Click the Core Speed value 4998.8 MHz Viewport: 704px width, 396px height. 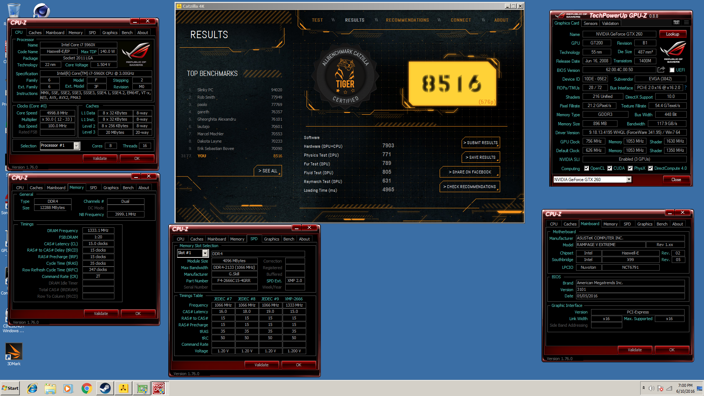pyautogui.click(x=57, y=113)
